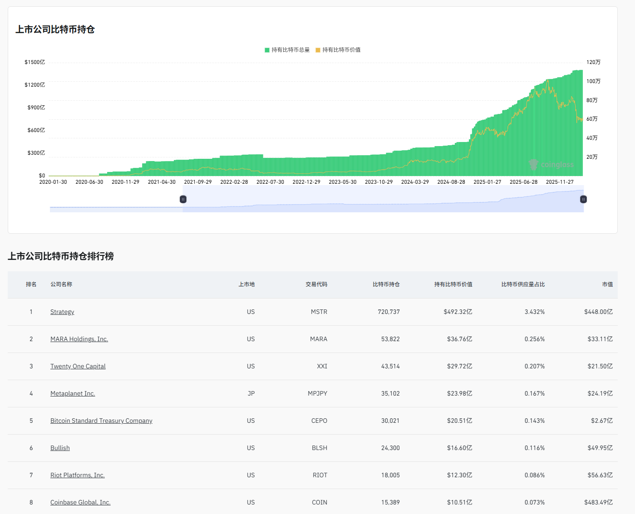The image size is (635, 514).
Task: Open the MARA Holdings, Inc. link
Action: (79, 339)
